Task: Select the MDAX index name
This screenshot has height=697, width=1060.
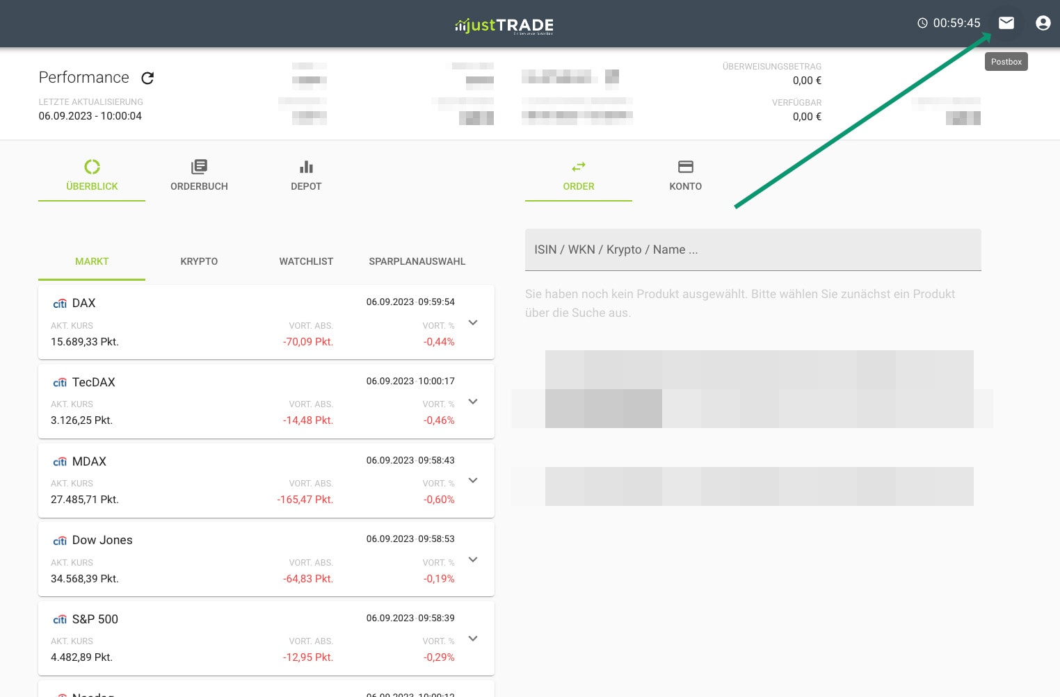Action: coord(89,461)
